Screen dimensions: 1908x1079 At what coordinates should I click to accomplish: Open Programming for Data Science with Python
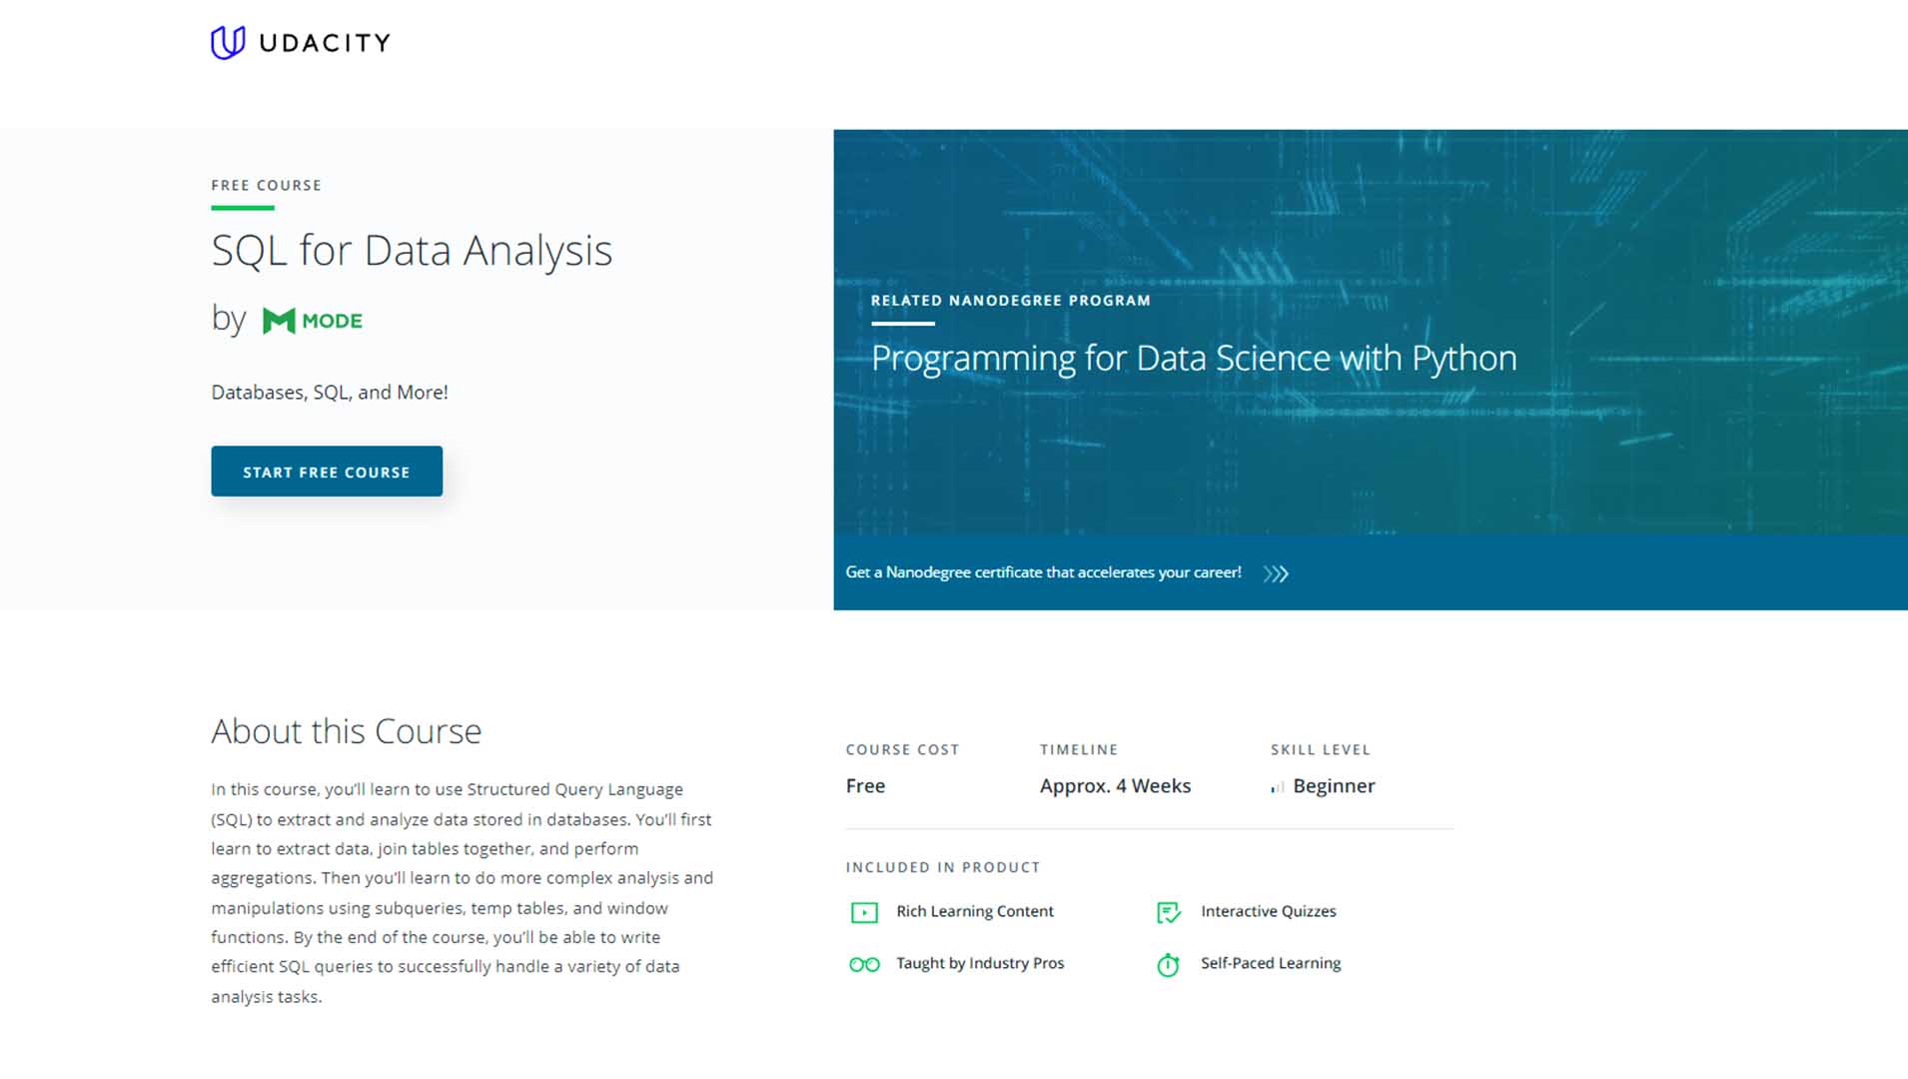coord(1194,357)
